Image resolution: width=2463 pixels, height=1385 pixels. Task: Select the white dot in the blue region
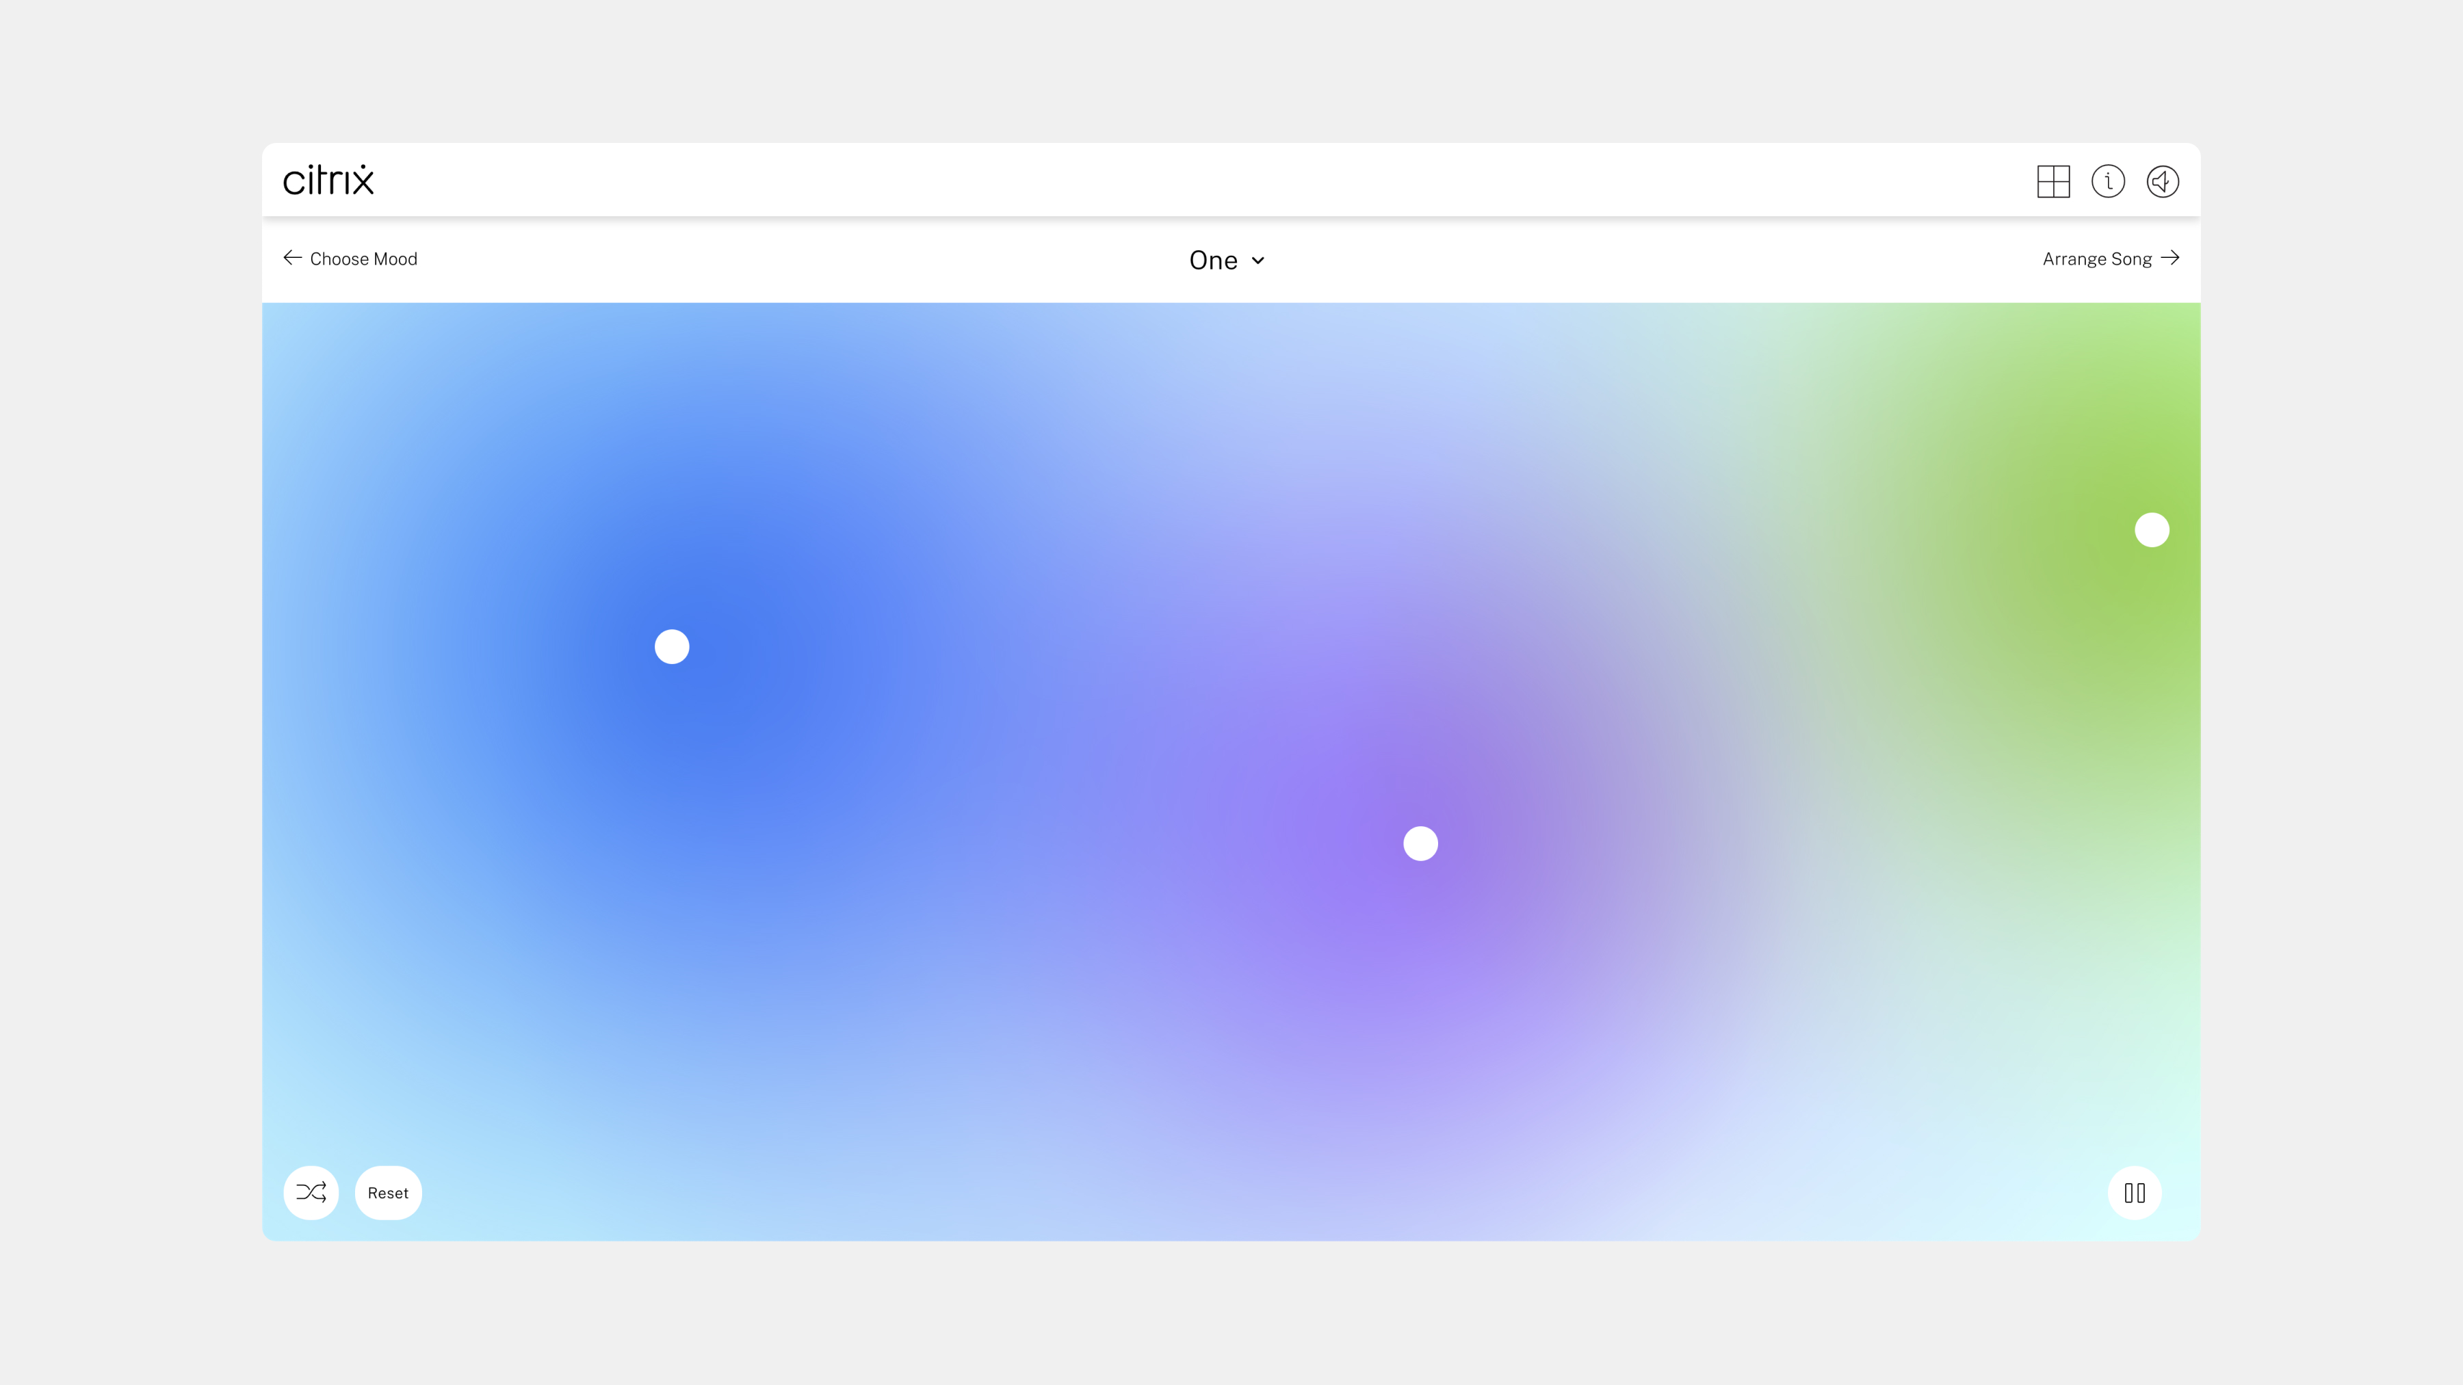672,647
